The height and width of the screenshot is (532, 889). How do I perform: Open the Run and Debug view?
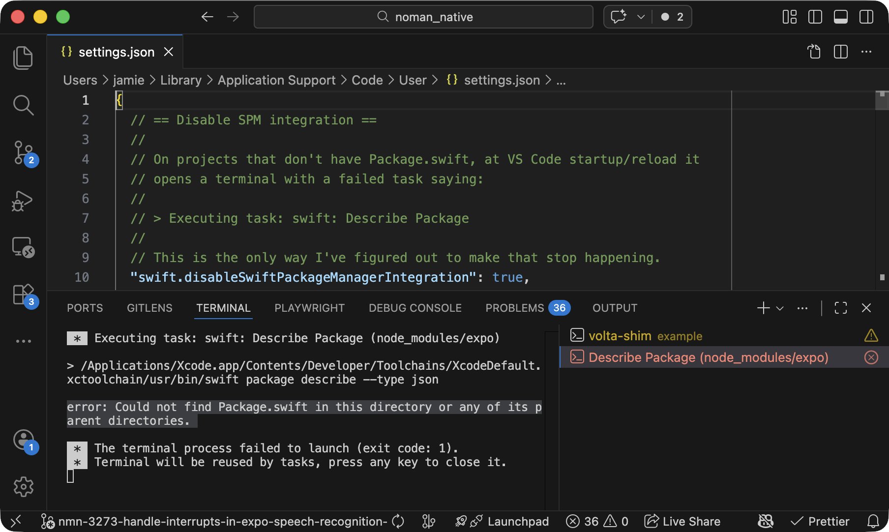(23, 201)
